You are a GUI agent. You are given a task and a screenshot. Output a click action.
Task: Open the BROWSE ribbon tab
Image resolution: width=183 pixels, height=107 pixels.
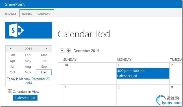click(11, 14)
